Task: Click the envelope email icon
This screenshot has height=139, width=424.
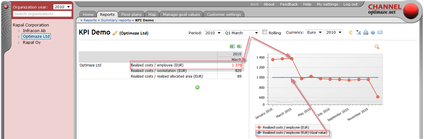Action: point(380,33)
